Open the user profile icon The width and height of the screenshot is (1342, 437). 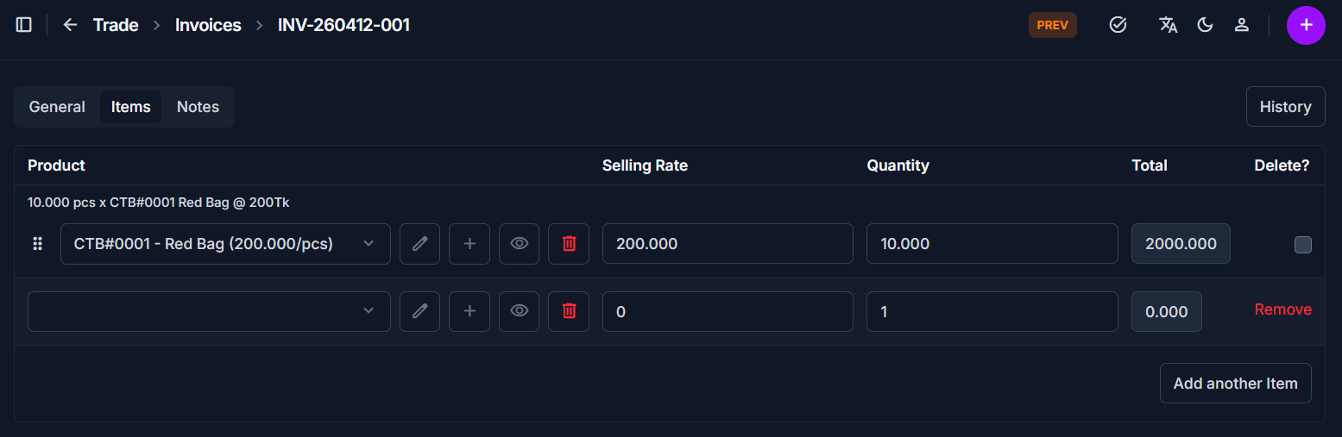point(1242,25)
